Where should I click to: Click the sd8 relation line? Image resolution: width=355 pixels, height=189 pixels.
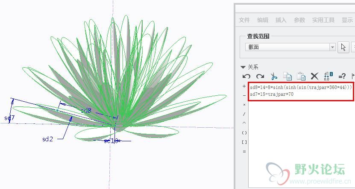[301, 87]
